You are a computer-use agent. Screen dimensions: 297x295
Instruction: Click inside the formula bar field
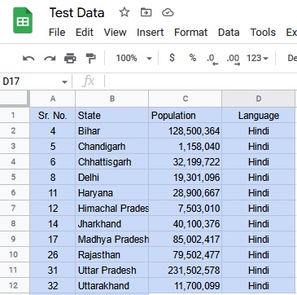pos(201,81)
